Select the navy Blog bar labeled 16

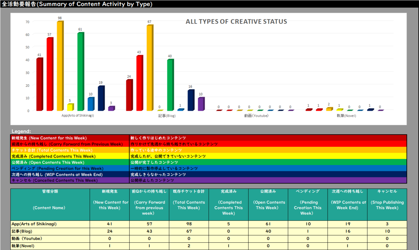(191, 100)
